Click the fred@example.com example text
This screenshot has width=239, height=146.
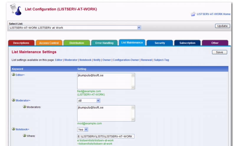(x=89, y=91)
